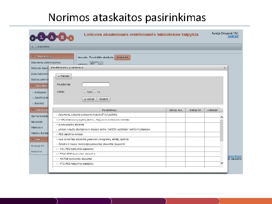The width and height of the screenshot is (272, 204).
Task: Log out via the Atsijungti link
Action: (x=233, y=36)
